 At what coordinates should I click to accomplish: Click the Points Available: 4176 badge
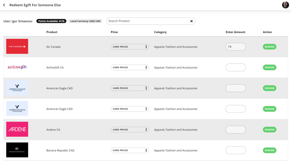coord(51,21)
